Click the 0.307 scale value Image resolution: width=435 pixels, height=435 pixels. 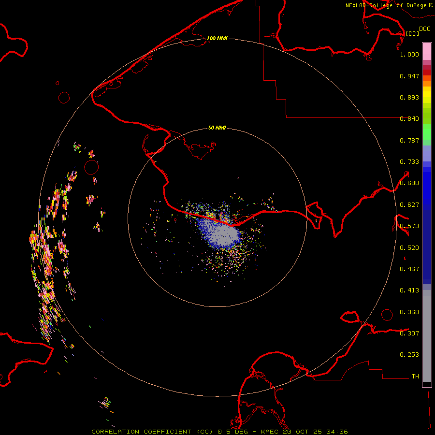click(x=409, y=333)
